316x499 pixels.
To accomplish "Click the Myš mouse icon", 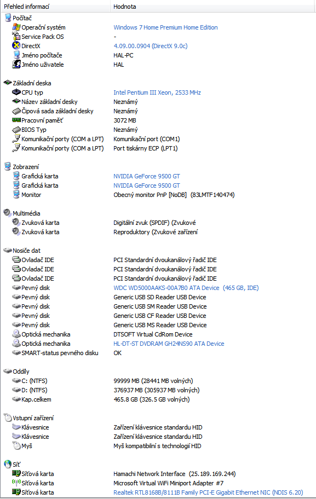I will point(16,445).
